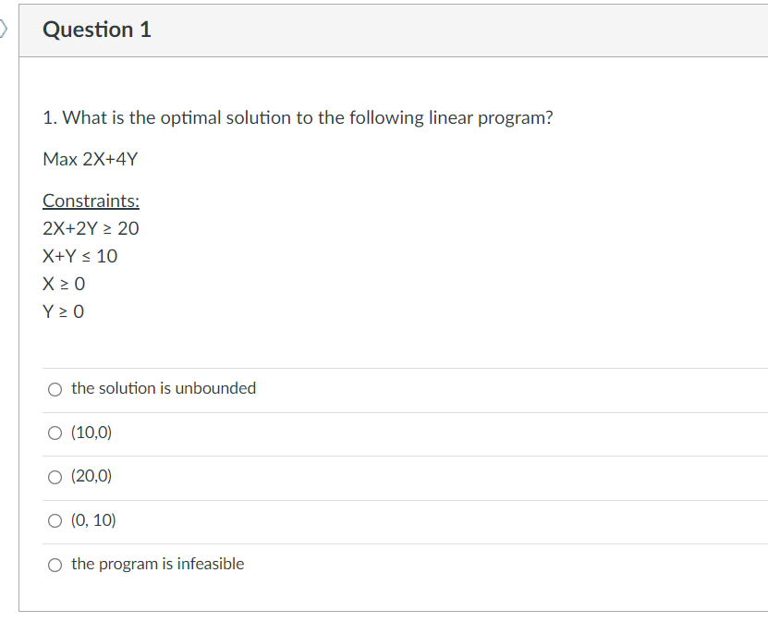Click the constraint "X ≥ 0"
Viewport: 768px width, 634px height.
(x=64, y=284)
